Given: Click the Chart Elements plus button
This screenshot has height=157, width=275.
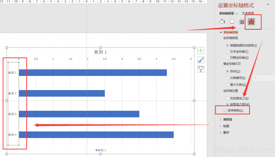Looking at the screenshot, I should pos(201,50).
